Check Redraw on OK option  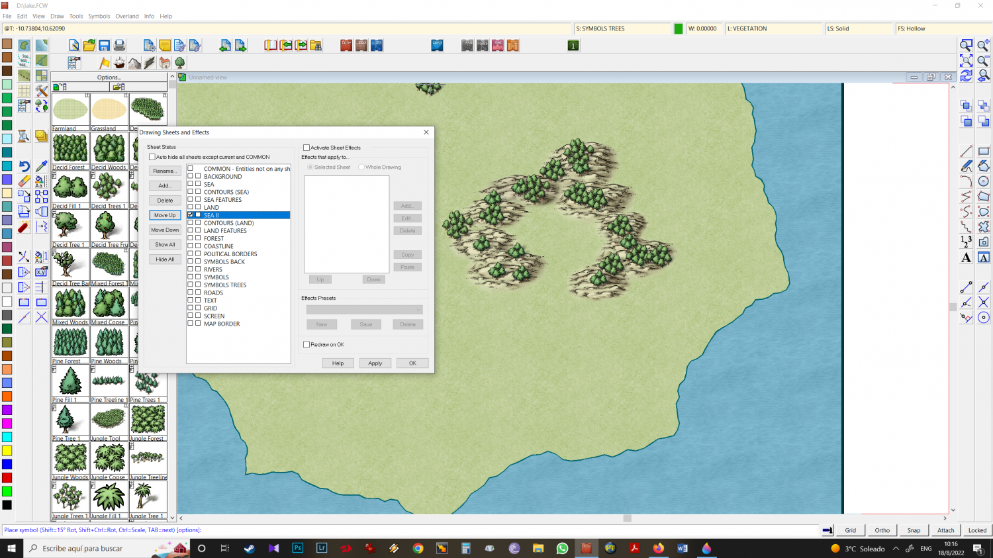(307, 344)
